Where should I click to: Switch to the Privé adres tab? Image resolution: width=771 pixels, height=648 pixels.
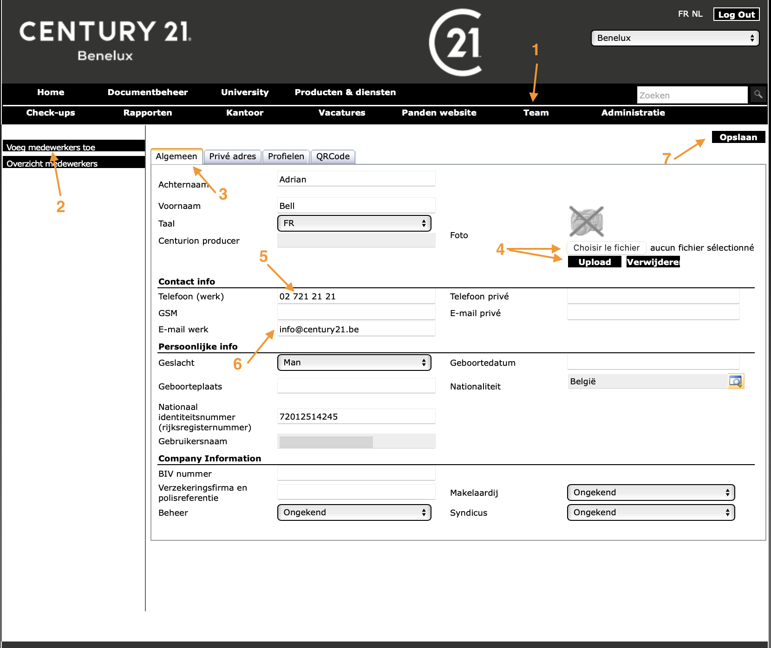[x=232, y=156]
